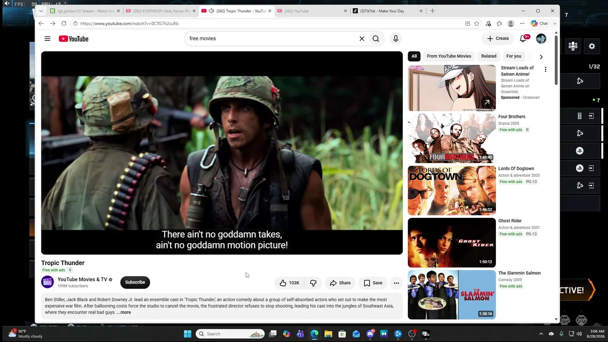Filter suggestions by Related
Viewport: 608px width, 342px height.
(x=489, y=56)
